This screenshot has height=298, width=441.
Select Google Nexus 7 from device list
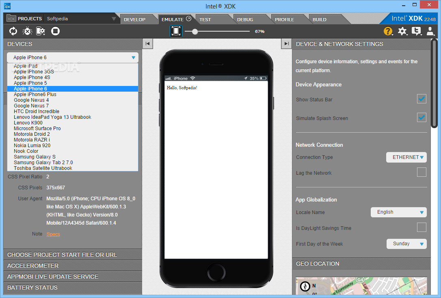pyautogui.click(x=73, y=105)
